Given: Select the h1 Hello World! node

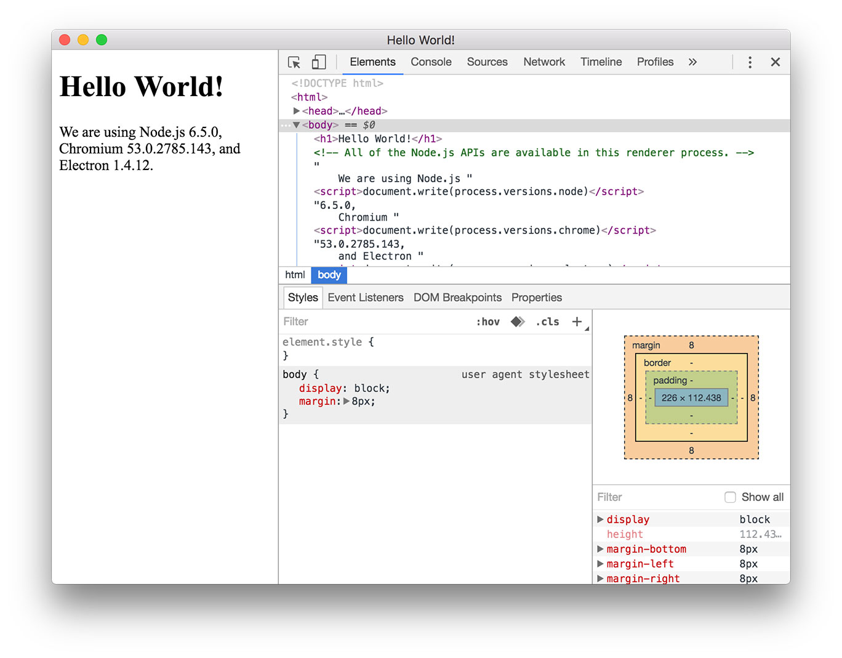Looking at the screenshot, I should pyautogui.click(x=378, y=139).
